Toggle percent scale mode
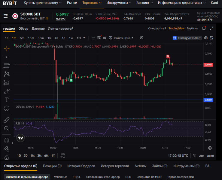 195,156
